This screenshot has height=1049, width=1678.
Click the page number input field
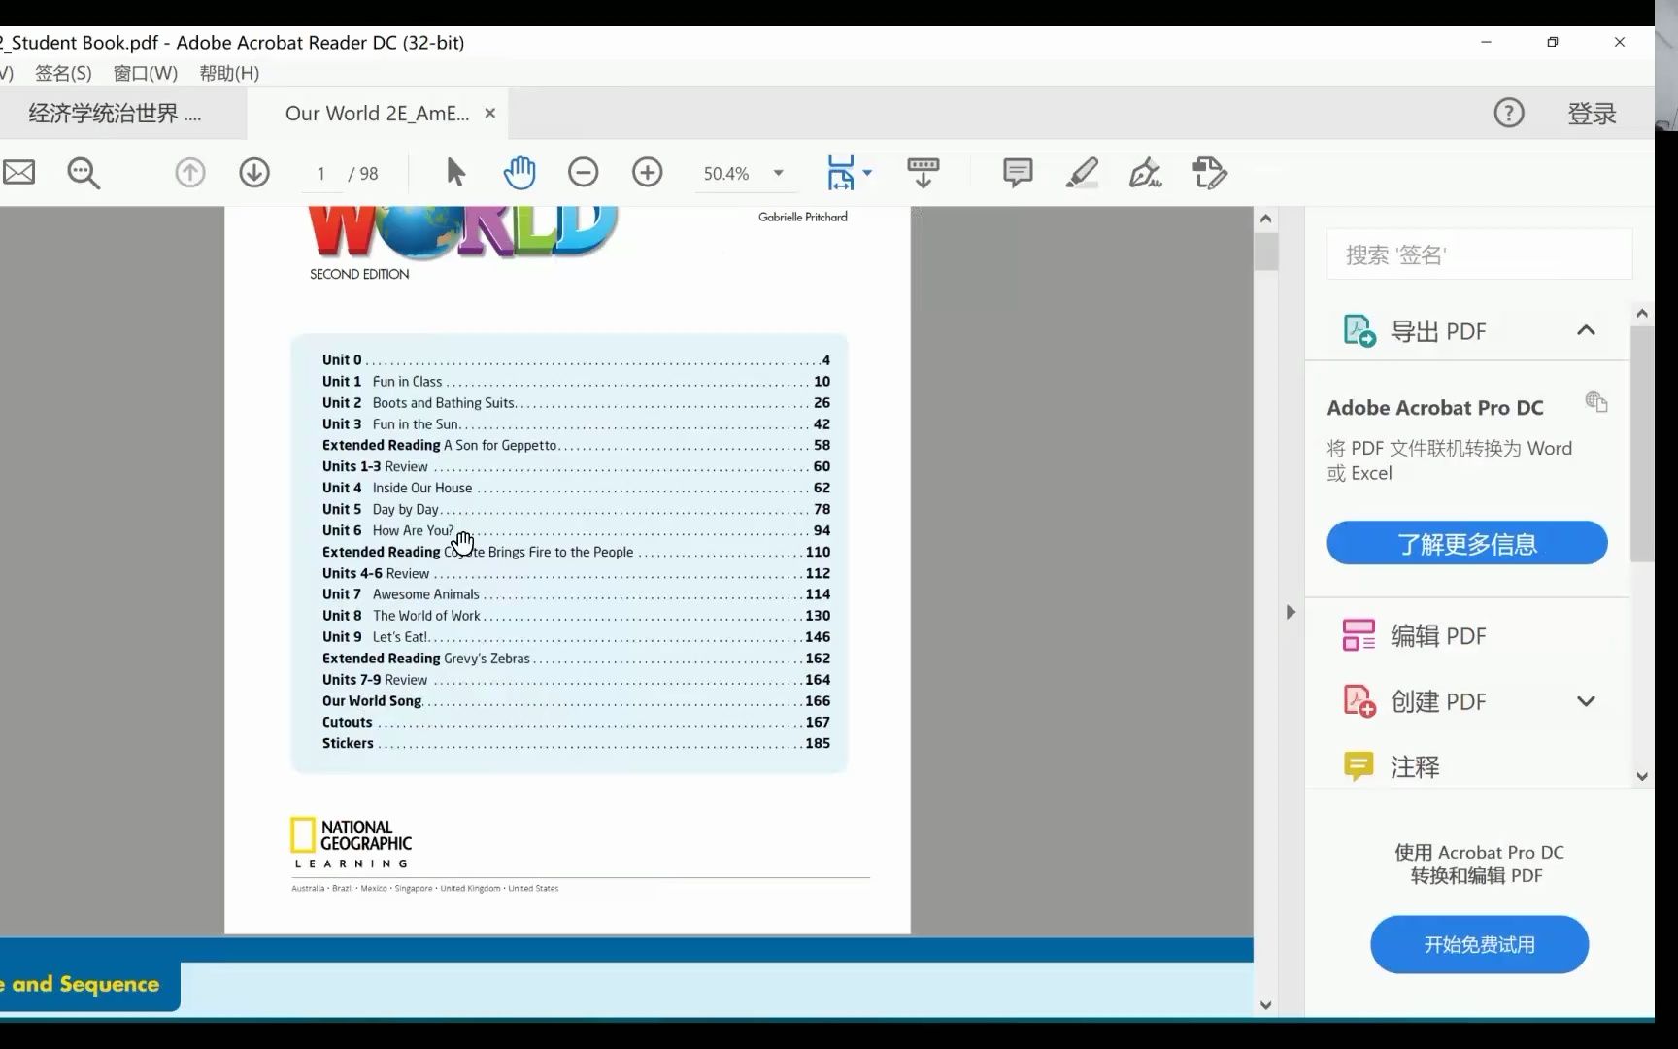(320, 173)
